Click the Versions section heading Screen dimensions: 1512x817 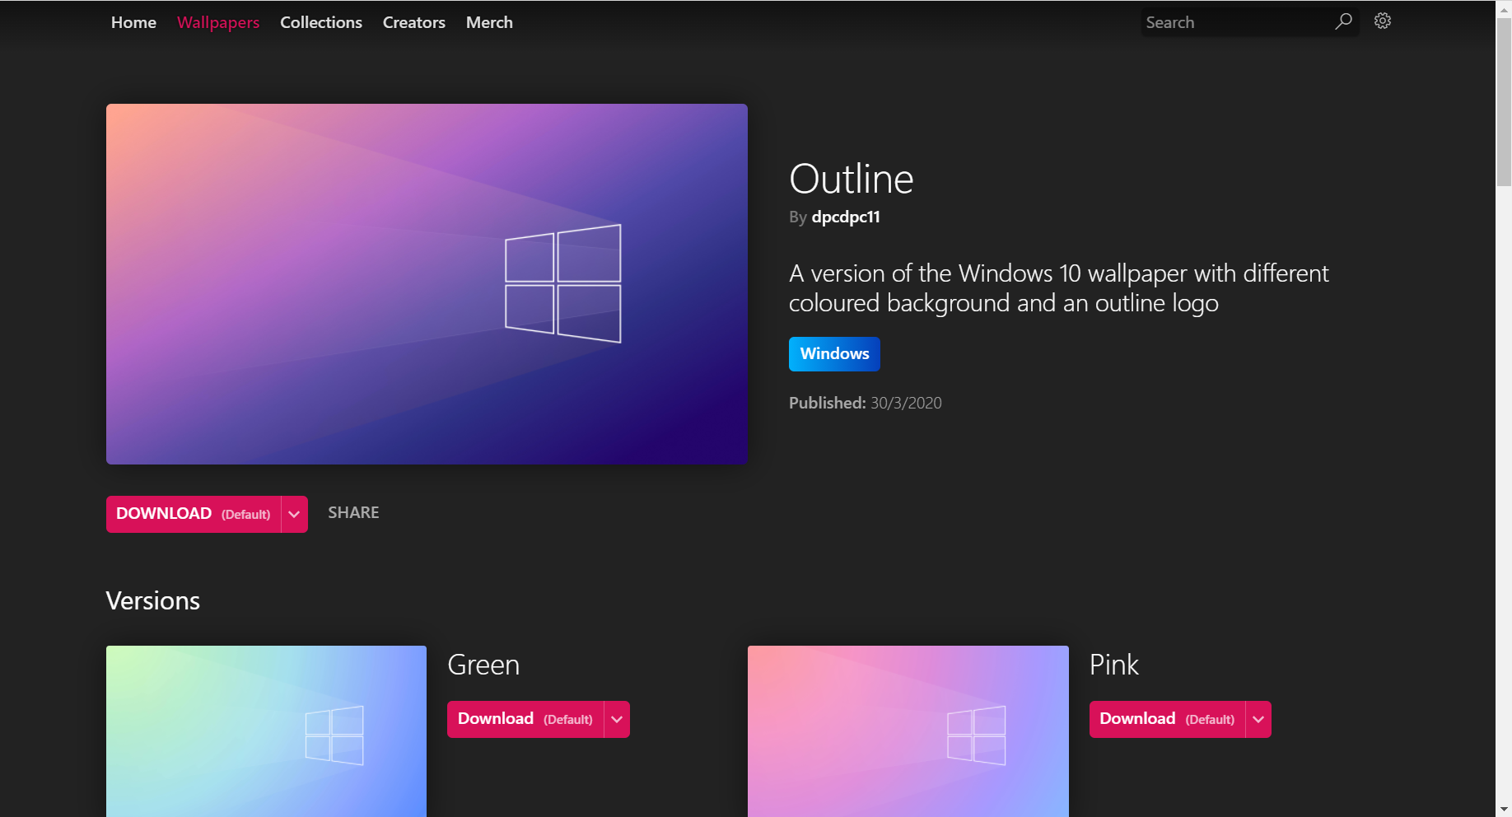point(153,600)
